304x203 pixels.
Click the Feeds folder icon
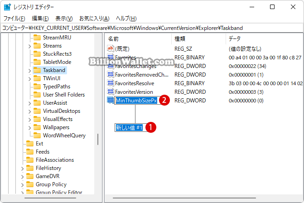[30, 152]
